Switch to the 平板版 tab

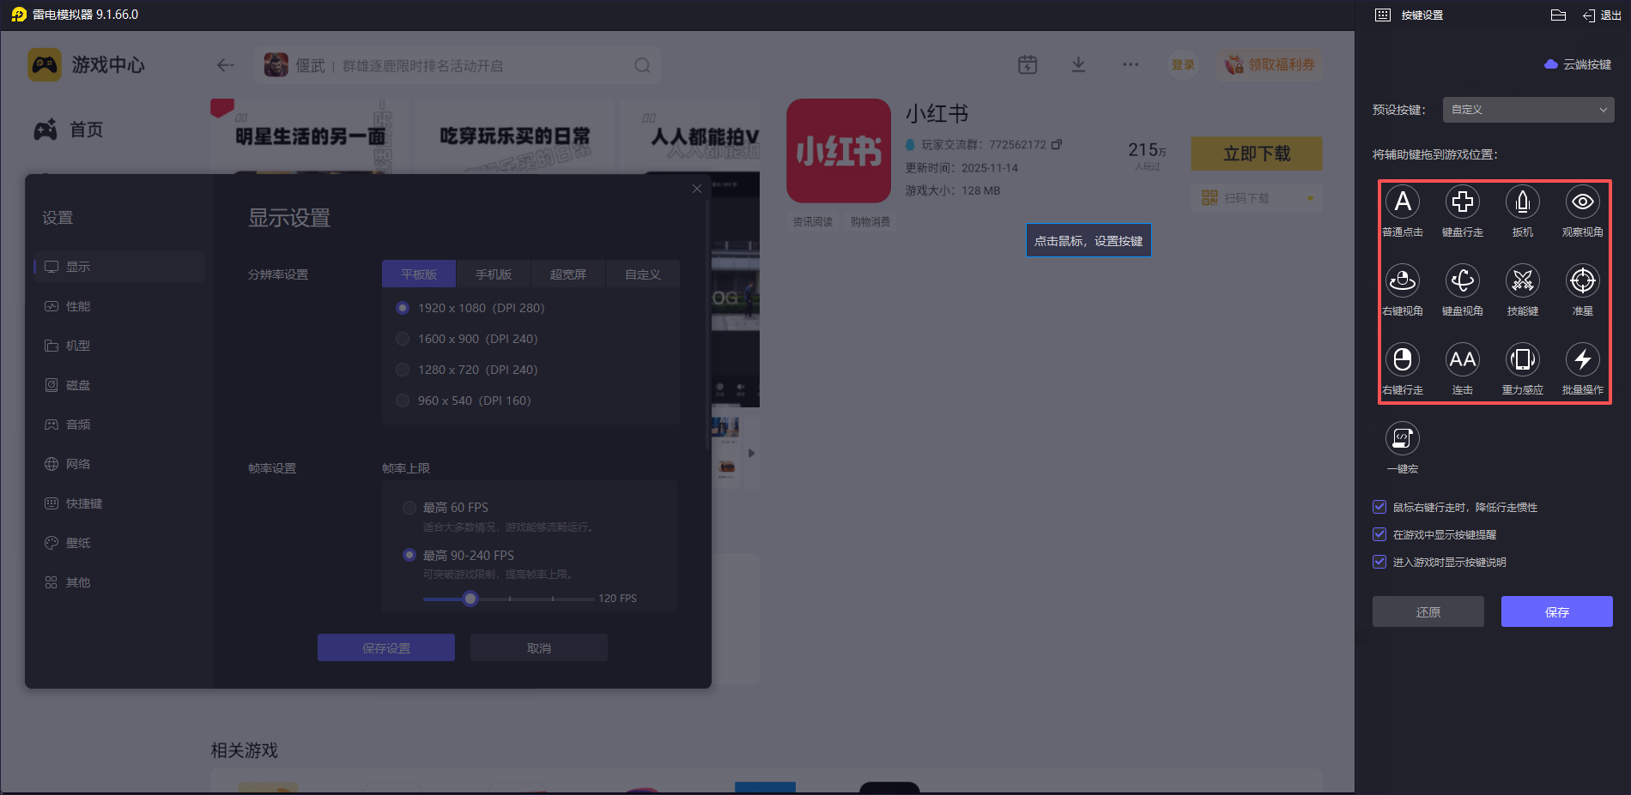[x=419, y=274]
